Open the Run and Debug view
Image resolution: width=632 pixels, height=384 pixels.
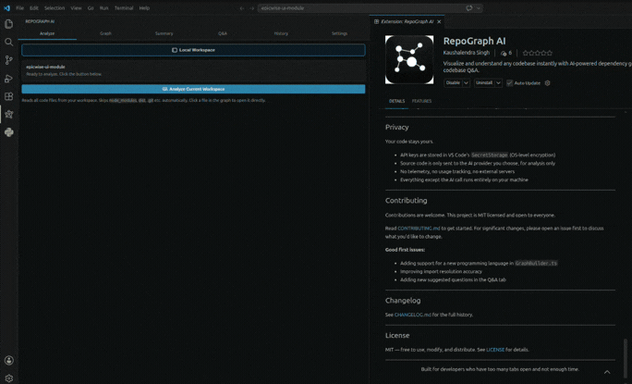click(8, 79)
